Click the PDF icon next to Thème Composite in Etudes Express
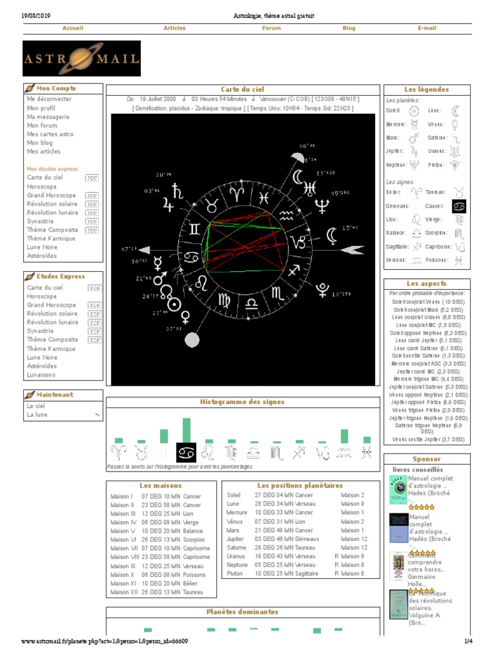This screenshot has height=658, width=494. [95, 340]
